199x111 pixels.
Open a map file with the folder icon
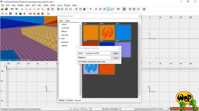pyautogui.click(x=2, y=9)
